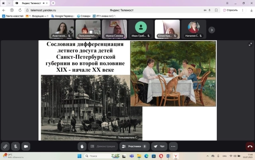Open a new browser tab
Viewport: 255px width, 160px height.
53,3
